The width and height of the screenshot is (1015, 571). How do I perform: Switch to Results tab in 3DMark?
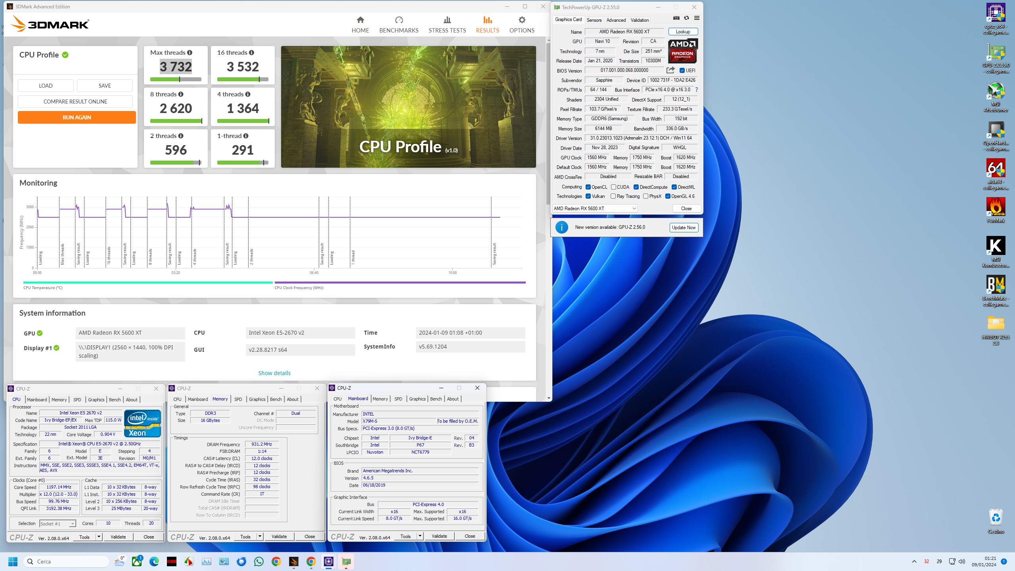[487, 25]
